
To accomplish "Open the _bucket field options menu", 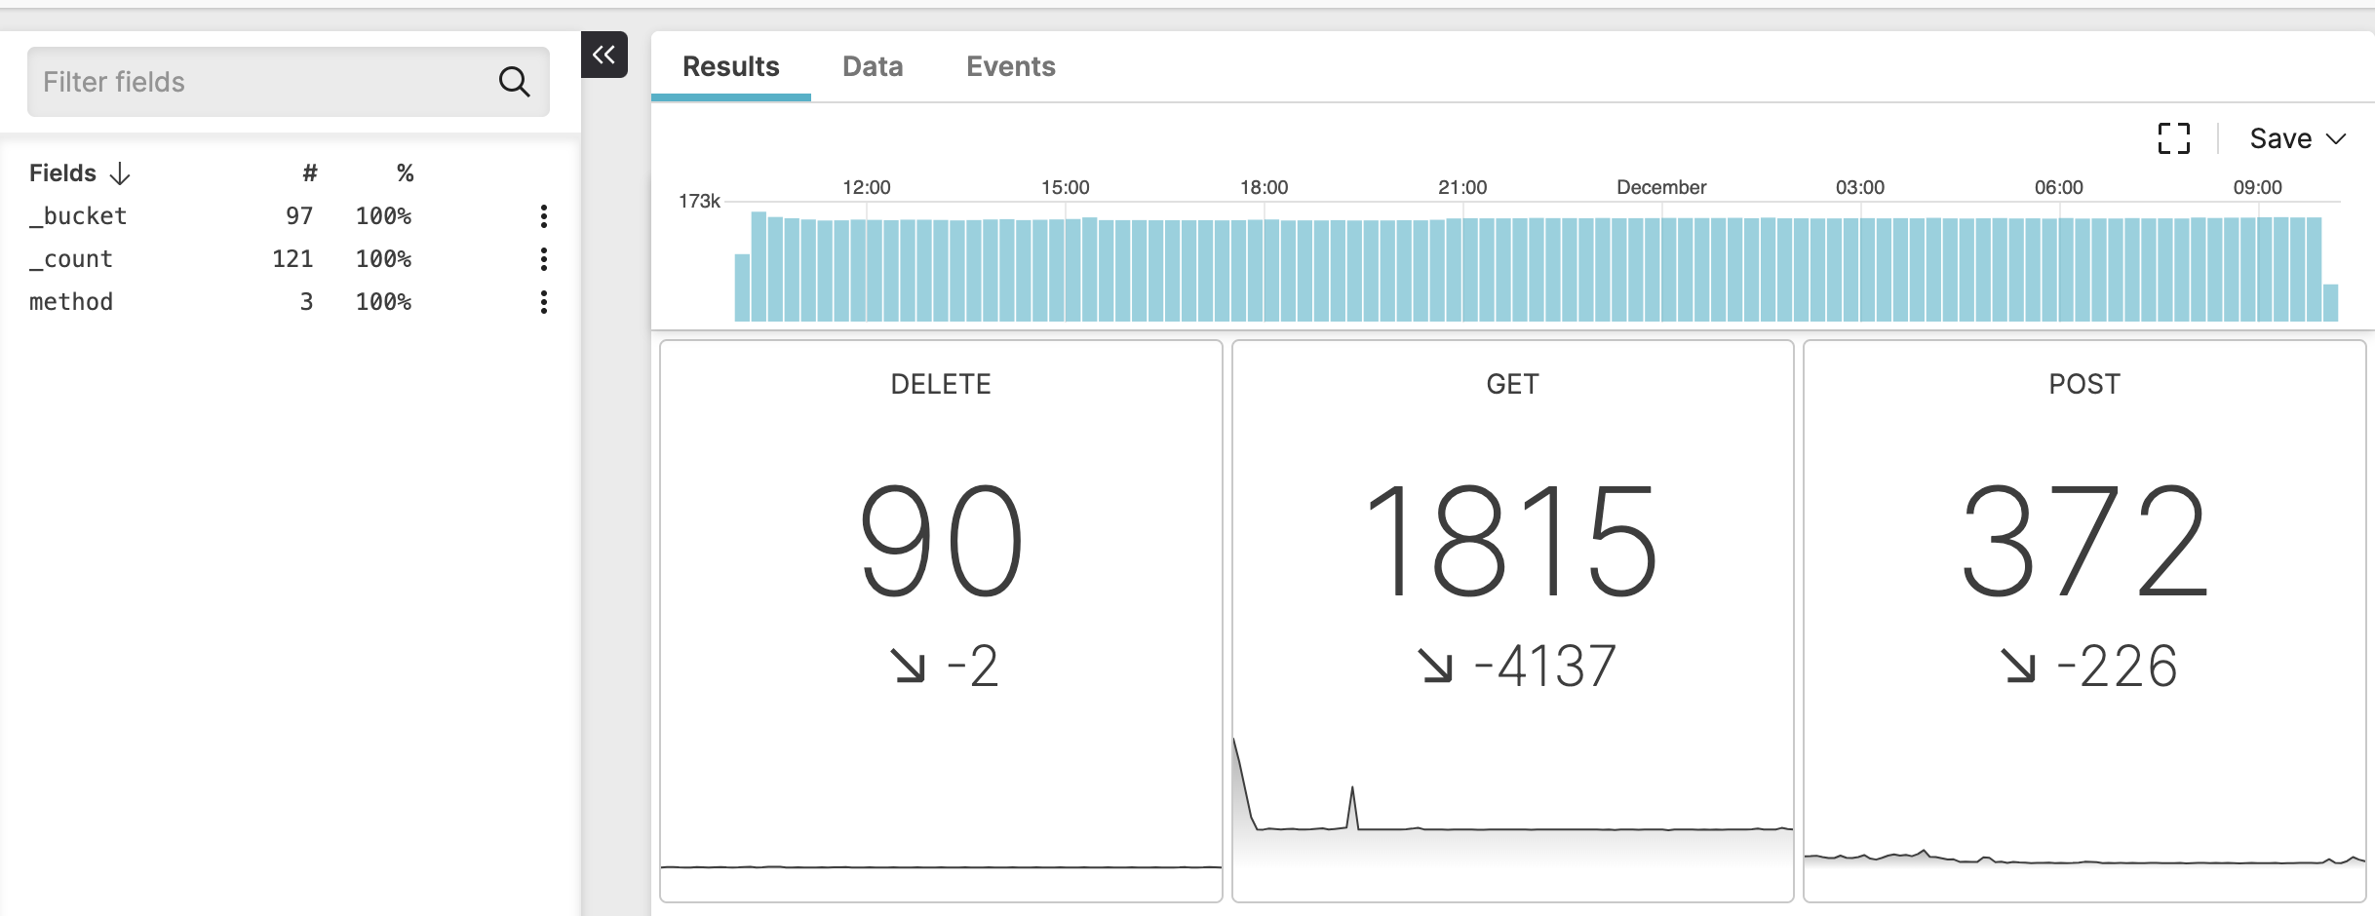I will [x=544, y=216].
